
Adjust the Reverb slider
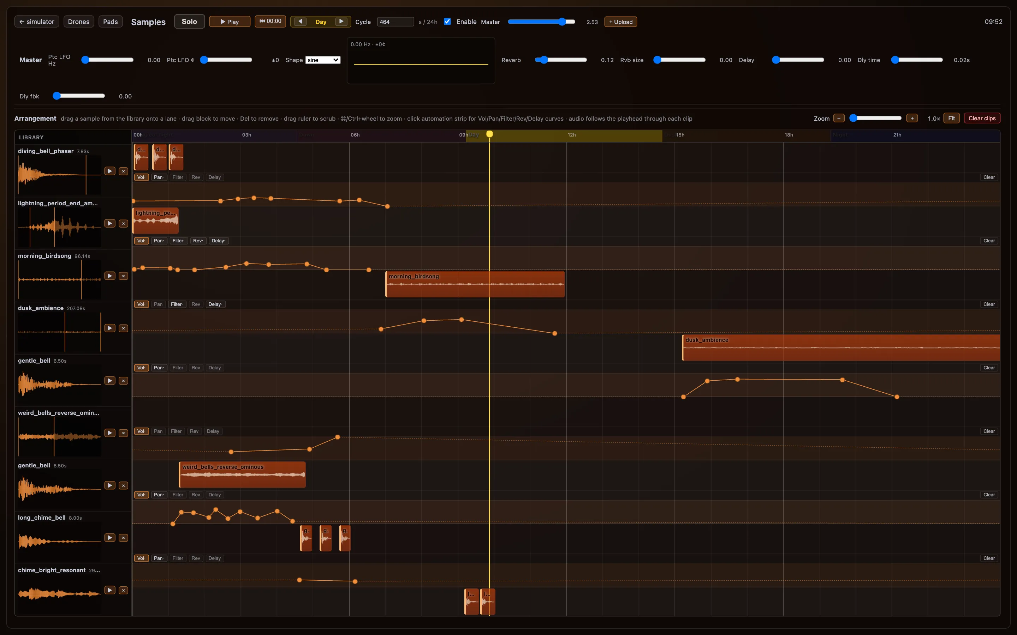561,60
